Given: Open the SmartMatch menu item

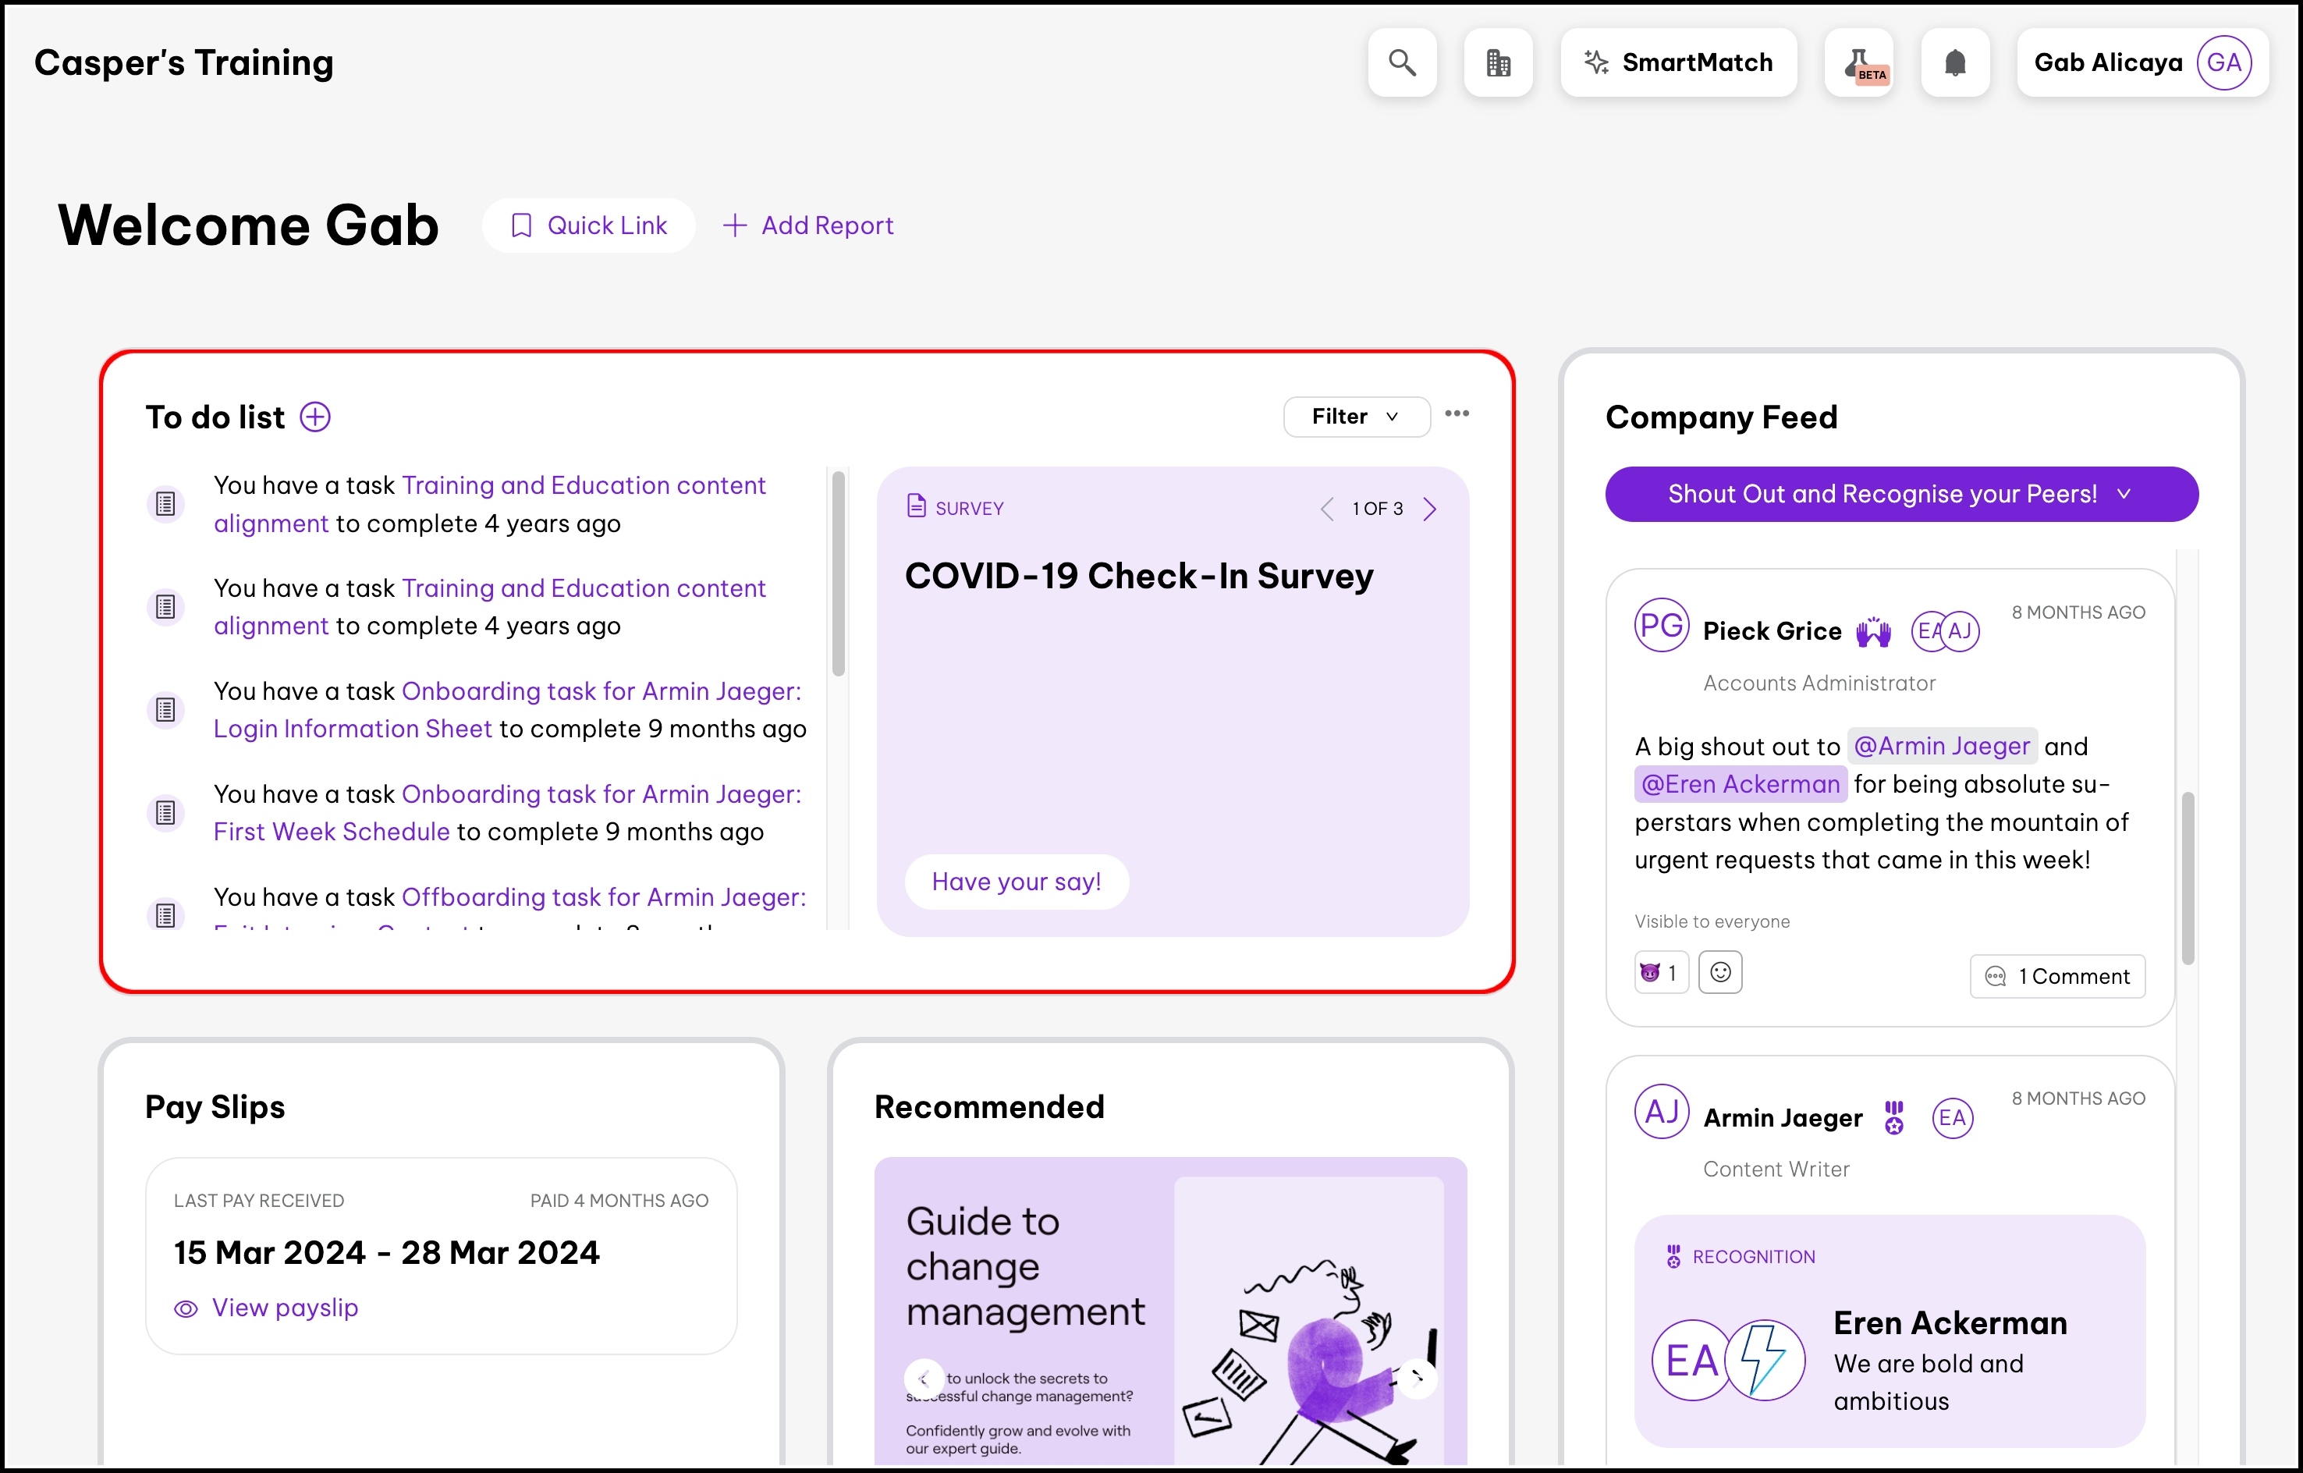Looking at the screenshot, I should 1678,63.
